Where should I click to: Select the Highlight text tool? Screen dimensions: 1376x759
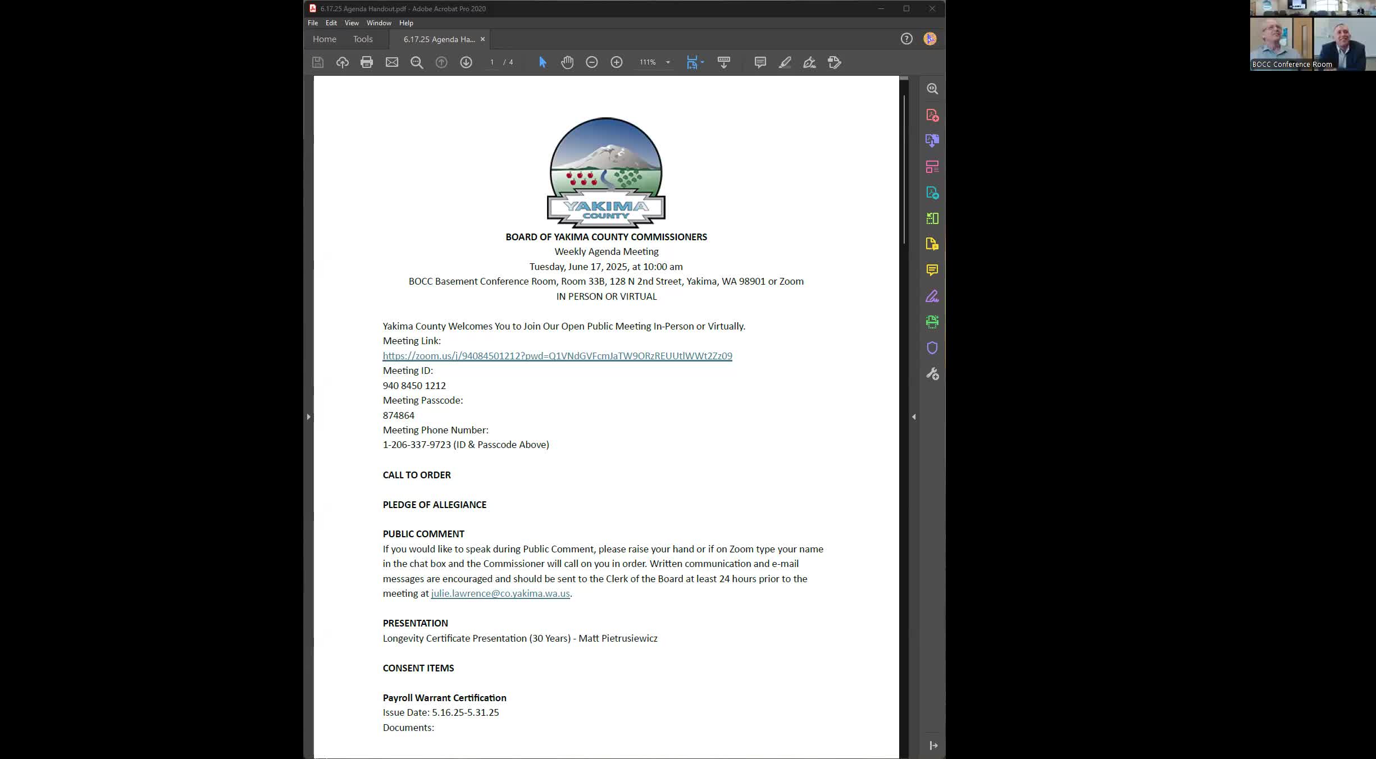[x=785, y=62]
